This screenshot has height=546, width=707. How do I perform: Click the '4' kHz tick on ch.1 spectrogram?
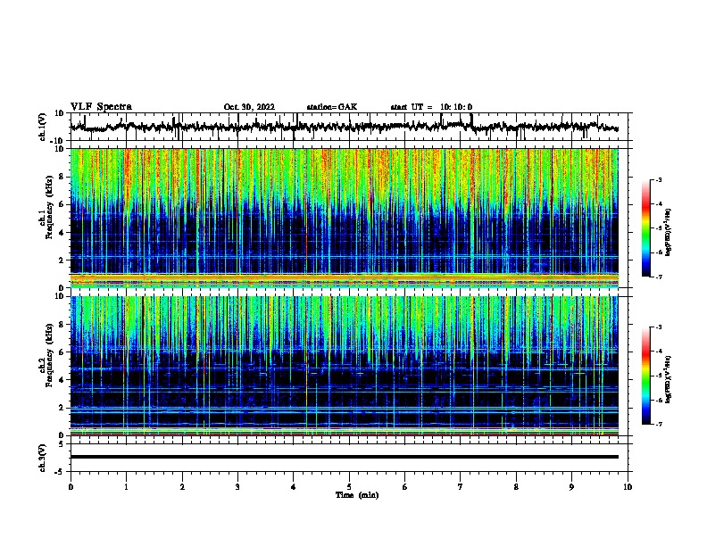pos(62,233)
